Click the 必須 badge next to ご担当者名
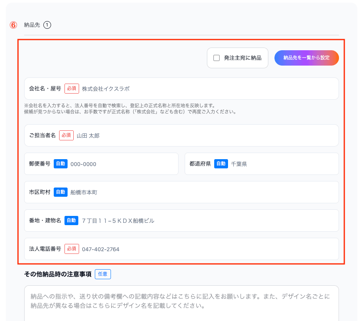This screenshot has height=321, width=362. (x=66, y=135)
